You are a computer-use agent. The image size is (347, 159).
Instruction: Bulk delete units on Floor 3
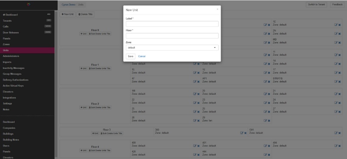click(x=111, y=133)
